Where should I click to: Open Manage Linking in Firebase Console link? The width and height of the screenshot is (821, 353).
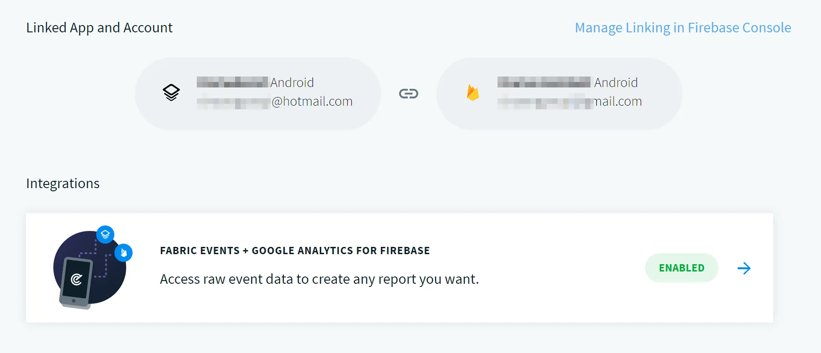(x=682, y=28)
